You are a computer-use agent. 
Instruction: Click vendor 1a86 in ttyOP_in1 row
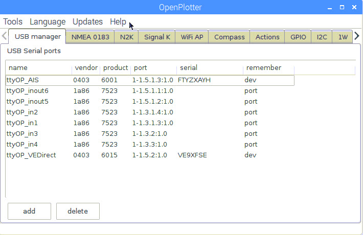coord(81,123)
